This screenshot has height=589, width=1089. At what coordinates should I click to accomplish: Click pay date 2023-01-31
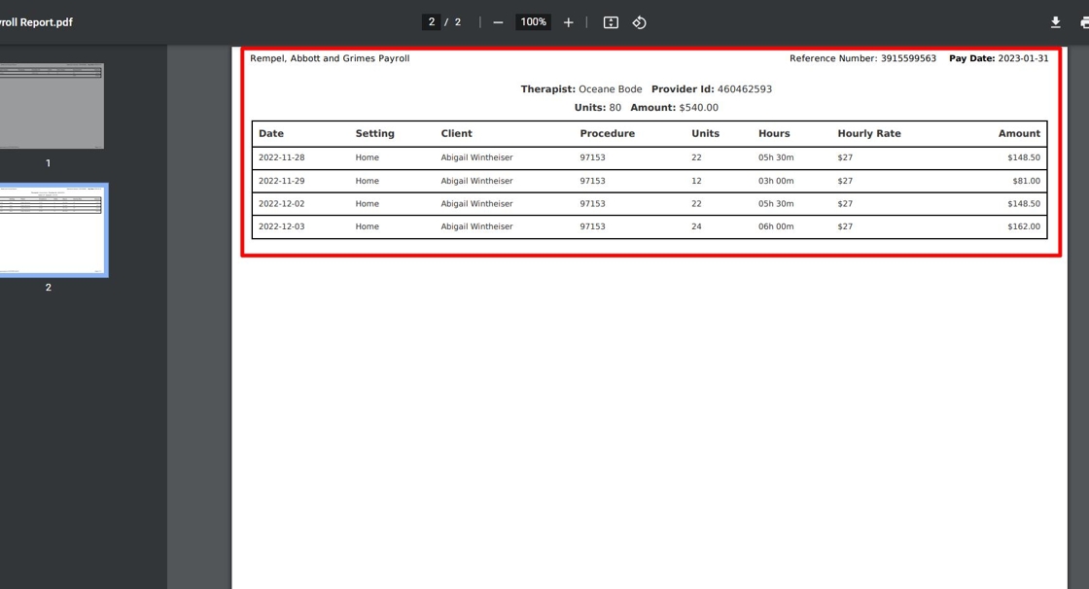(x=1023, y=58)
